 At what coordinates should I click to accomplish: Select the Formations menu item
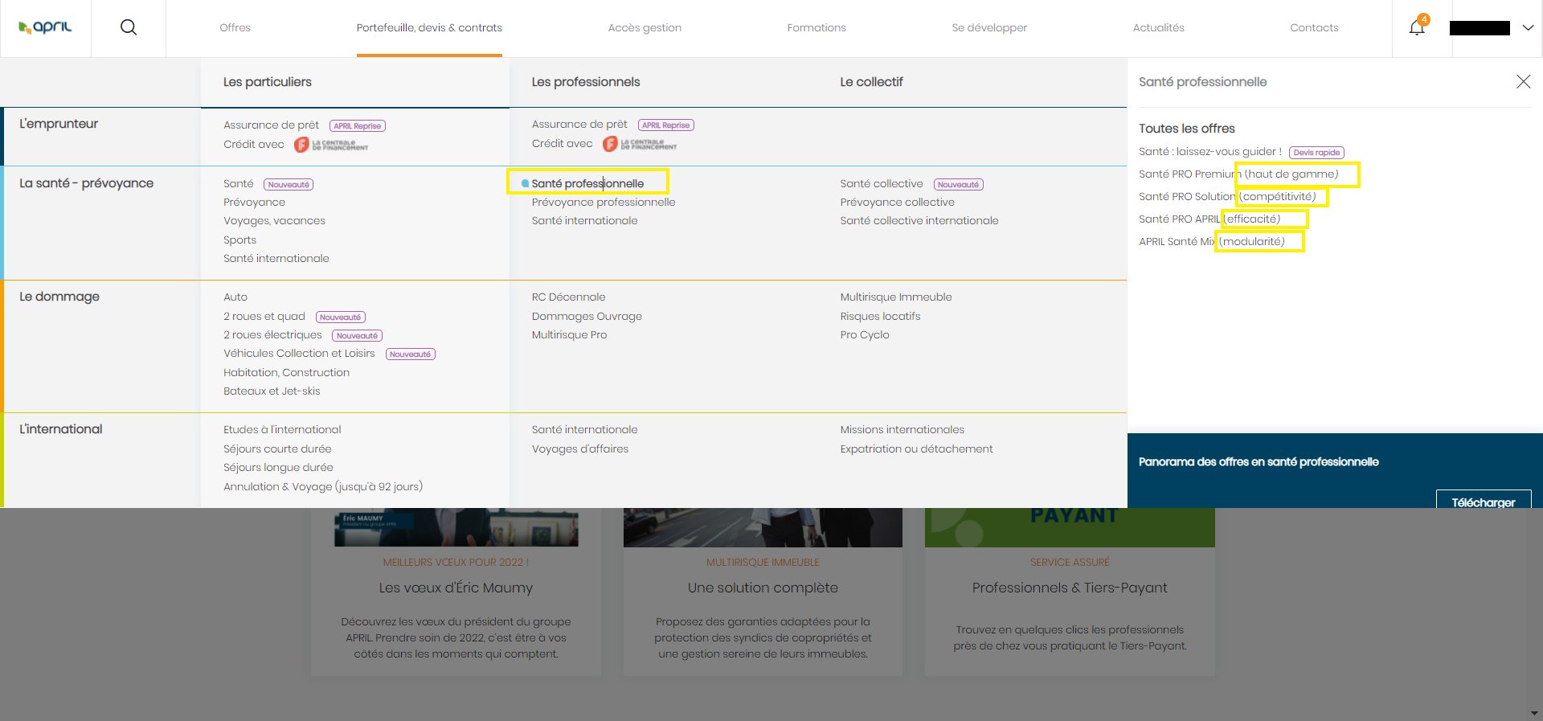tap(817, 27)
